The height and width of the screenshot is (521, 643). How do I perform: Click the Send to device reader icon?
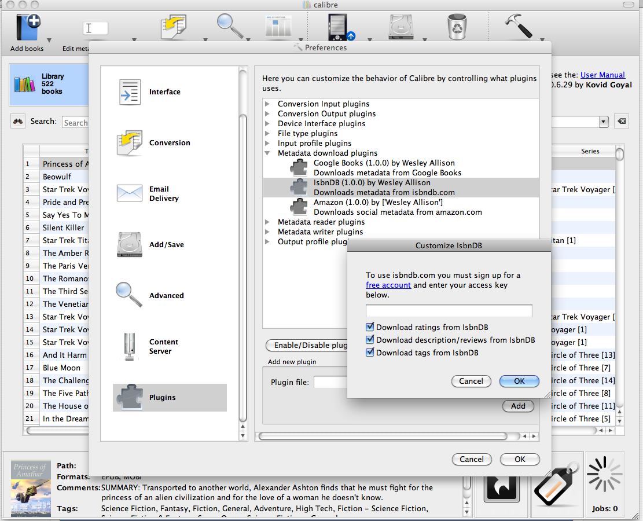pos(340,27)
